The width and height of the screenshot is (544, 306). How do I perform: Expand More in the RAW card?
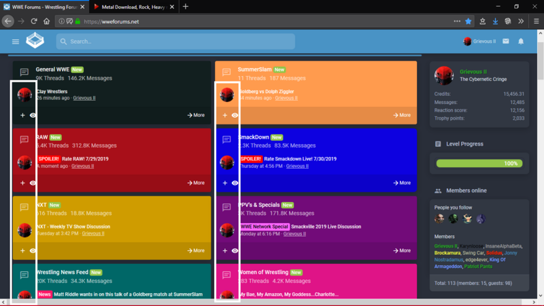pyautogui.click(x=196, y=183)
